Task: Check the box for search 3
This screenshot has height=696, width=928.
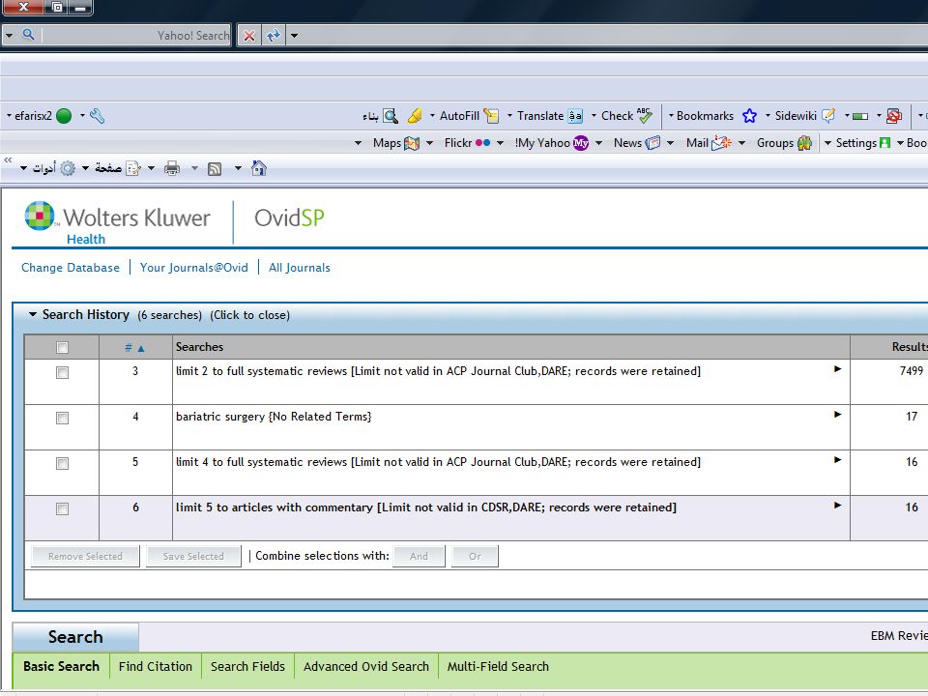Action: (x=62, y=372)
